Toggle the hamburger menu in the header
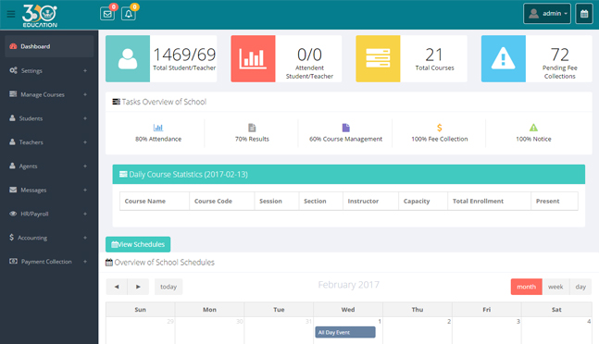The height and width of the screenshot is (344, 599). (x=11, y=15)
